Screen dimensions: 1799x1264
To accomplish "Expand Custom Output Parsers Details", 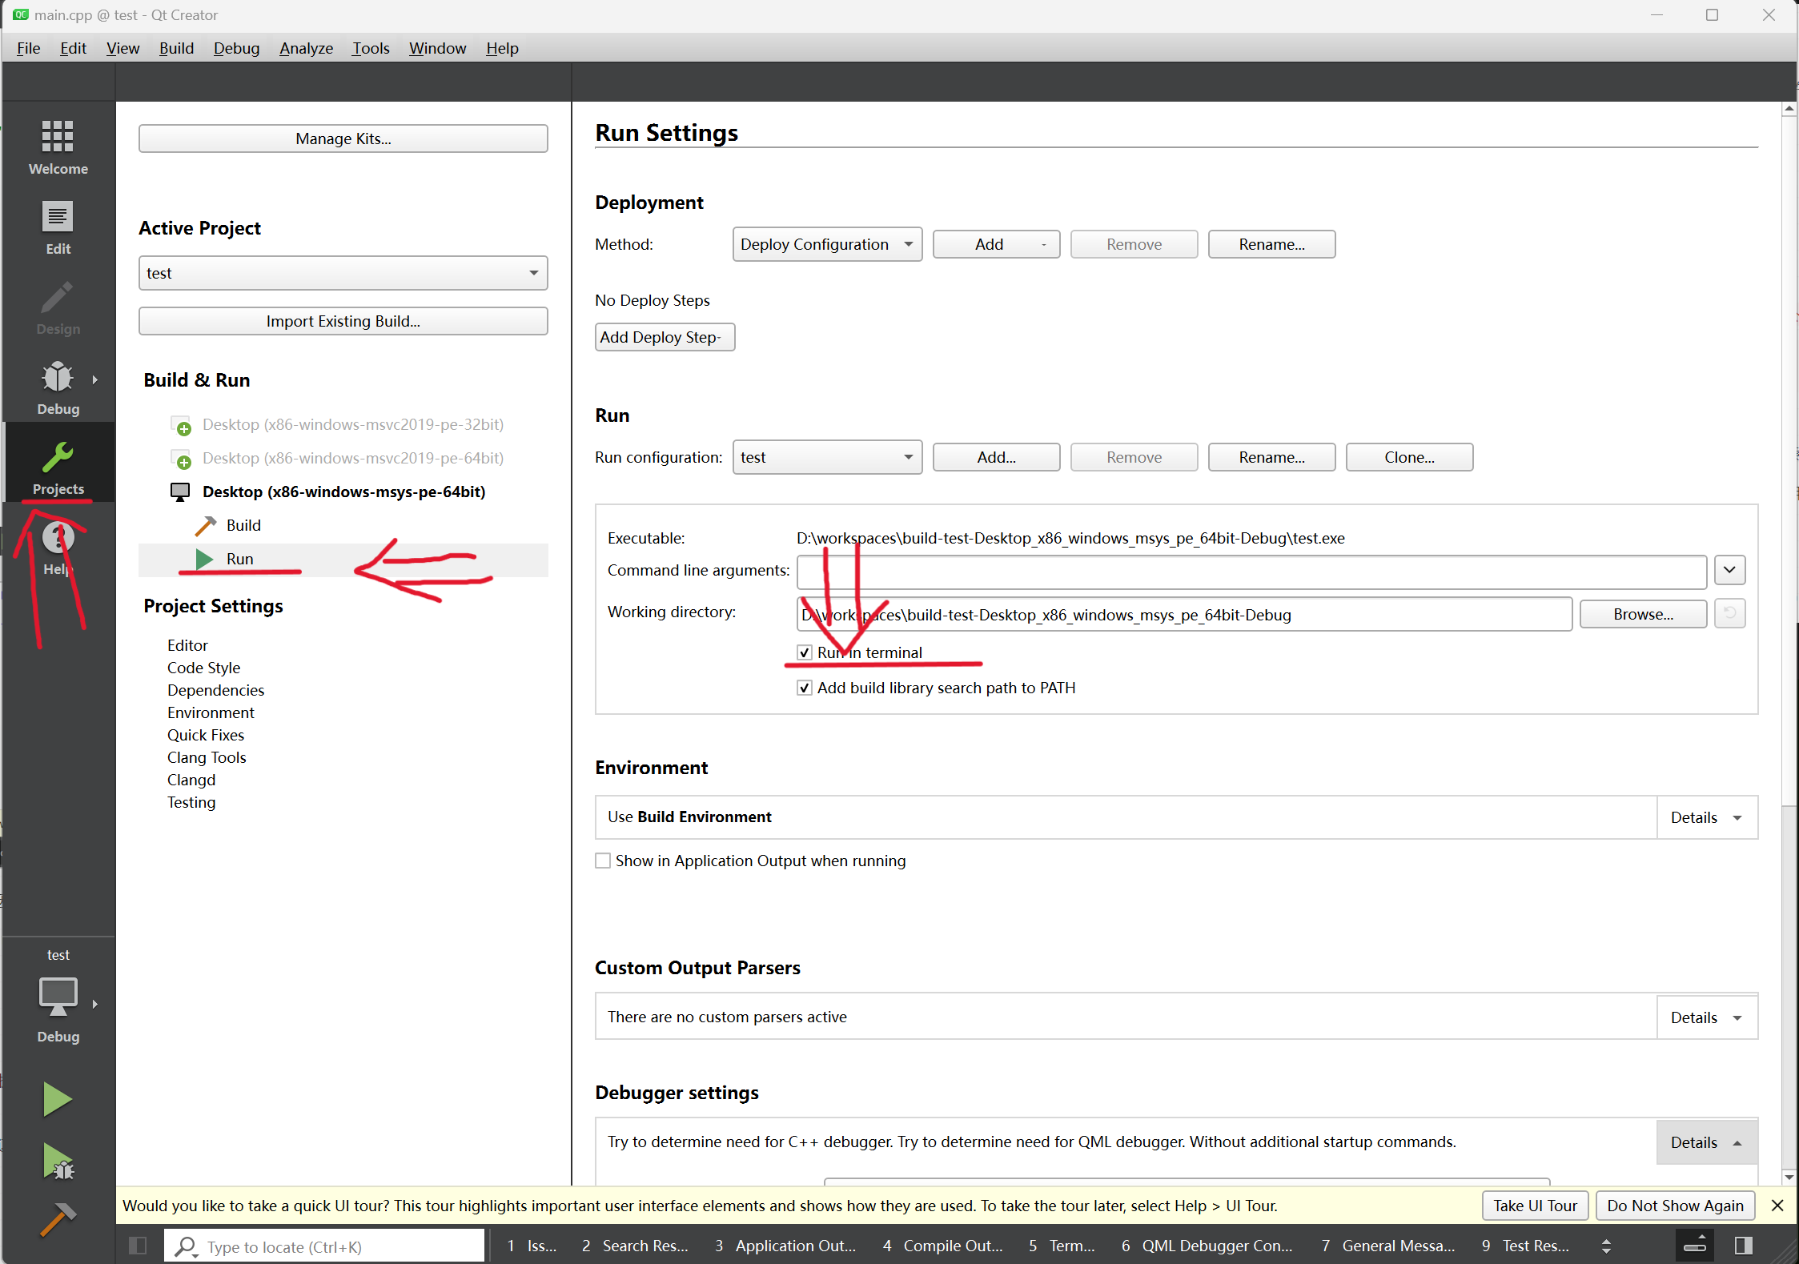I will [1706, 1017].
